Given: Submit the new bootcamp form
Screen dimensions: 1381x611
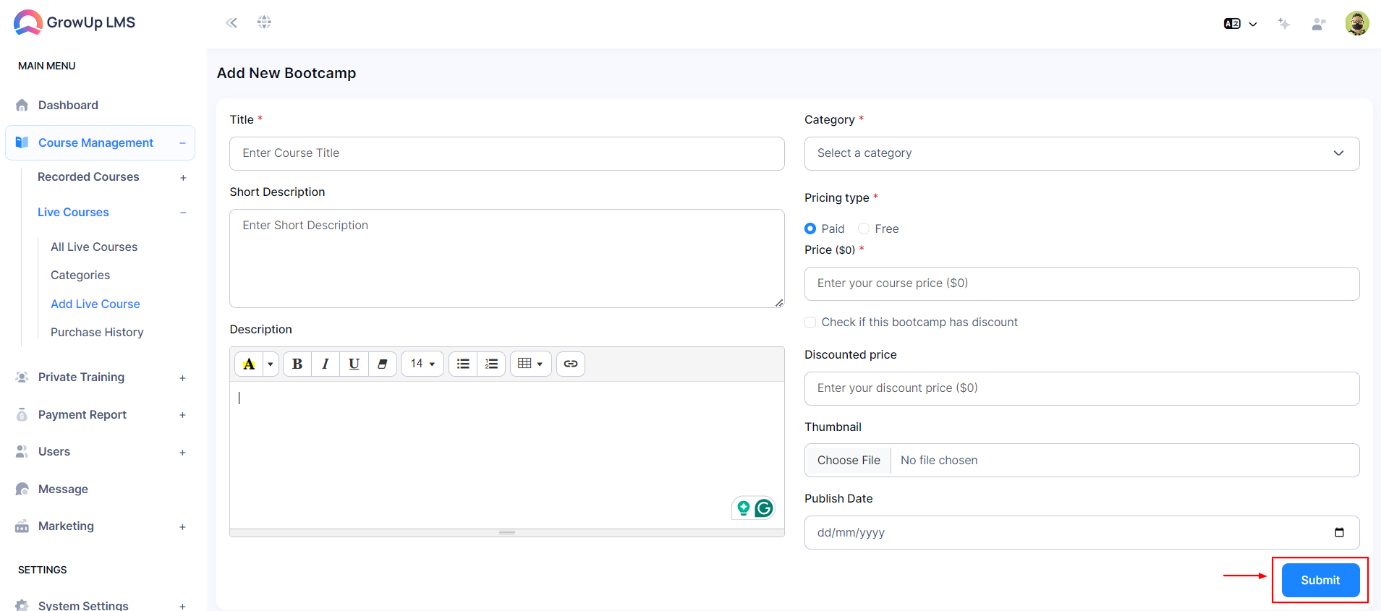Looking at the screenshot, I should [x=1320, y=580].
